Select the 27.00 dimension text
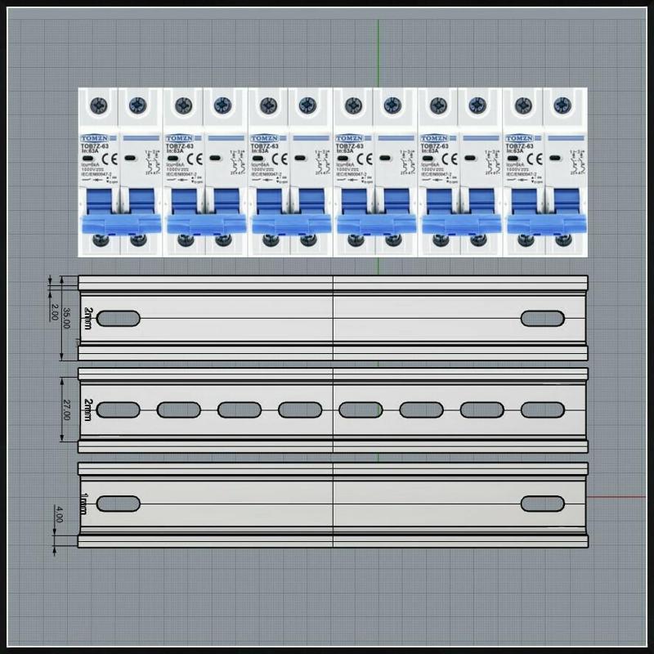Viewport: 654px width, 654px height. pos(66,410)
